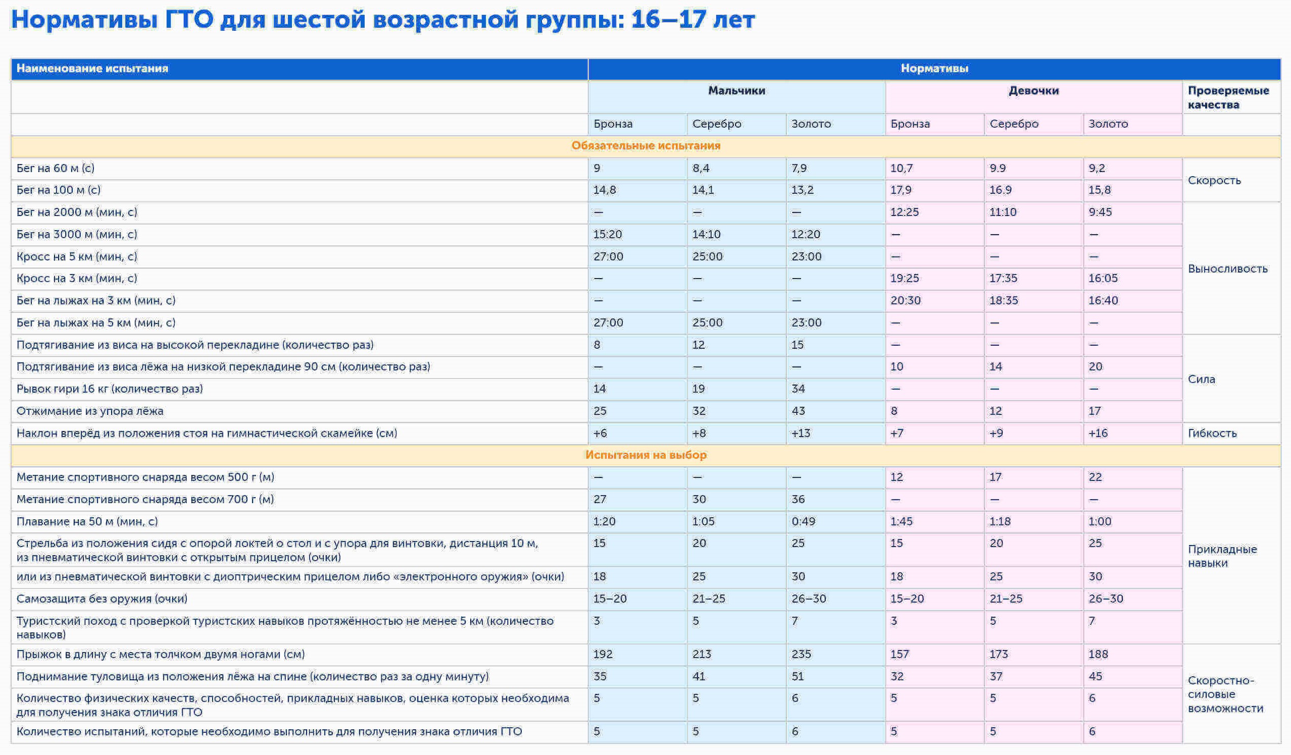Click the 'Испытания на выбор' section row
The image size is (1291, 755).
point(645,455)
